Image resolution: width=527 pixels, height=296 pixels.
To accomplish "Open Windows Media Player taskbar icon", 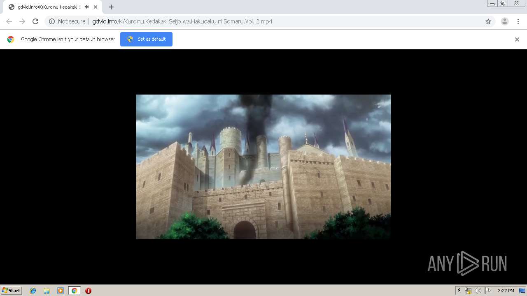I will 61,291.
